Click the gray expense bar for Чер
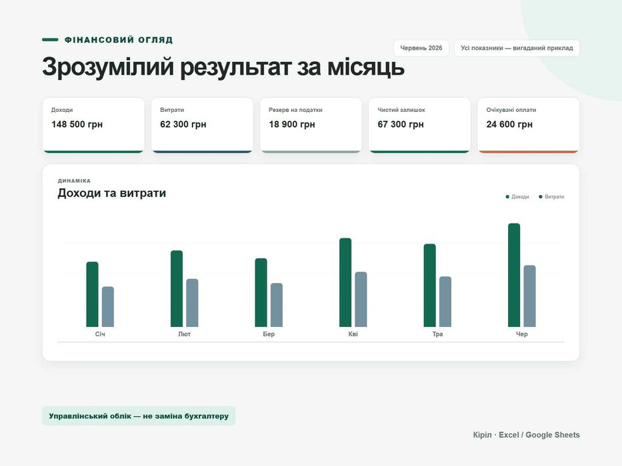This screenshot has height=466, width=622. [529, 296]
